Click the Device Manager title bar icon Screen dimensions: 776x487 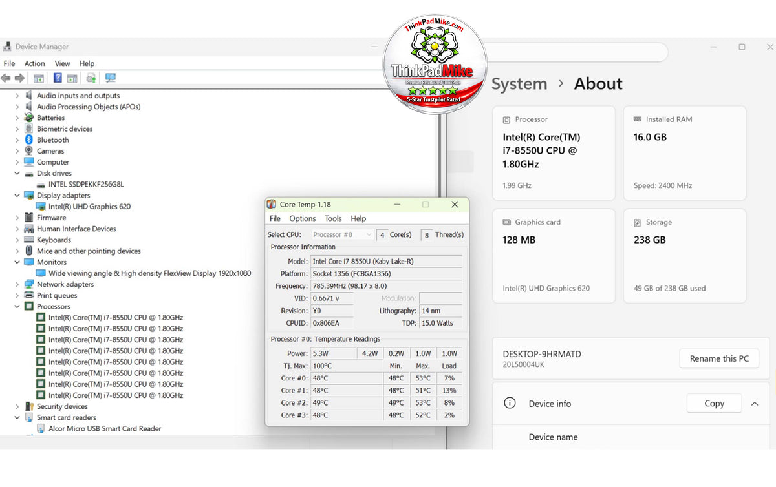(x=7, y=47)
